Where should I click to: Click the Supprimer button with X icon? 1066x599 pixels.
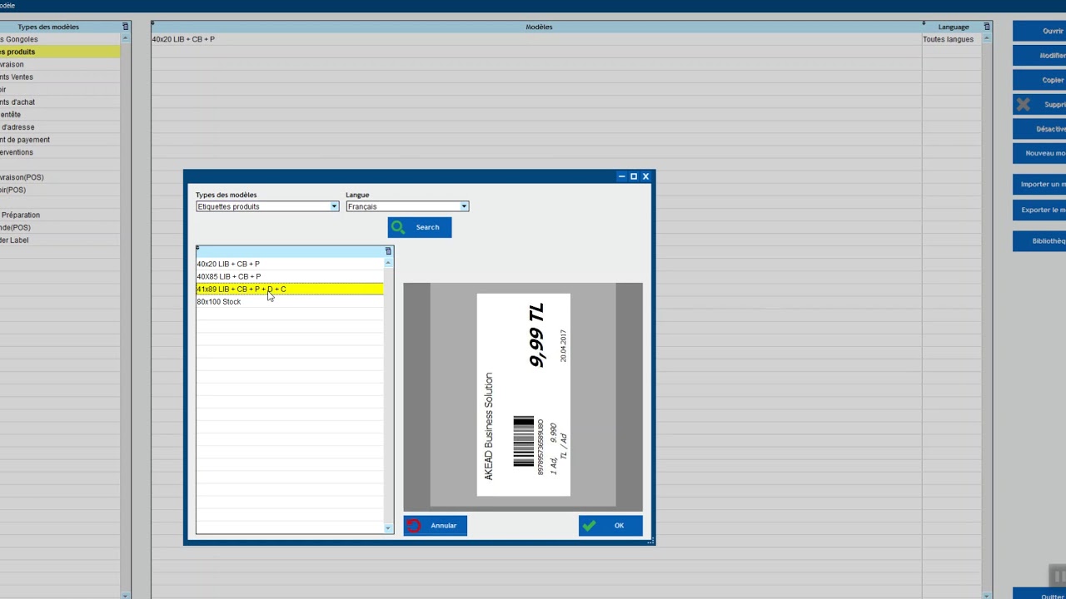coord(1039,105)
